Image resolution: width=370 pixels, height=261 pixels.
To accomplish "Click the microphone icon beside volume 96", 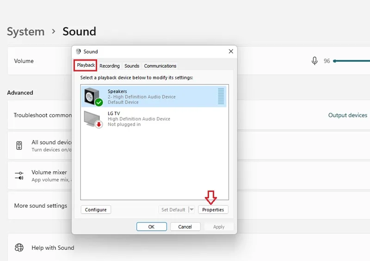I will pos(314,61).
